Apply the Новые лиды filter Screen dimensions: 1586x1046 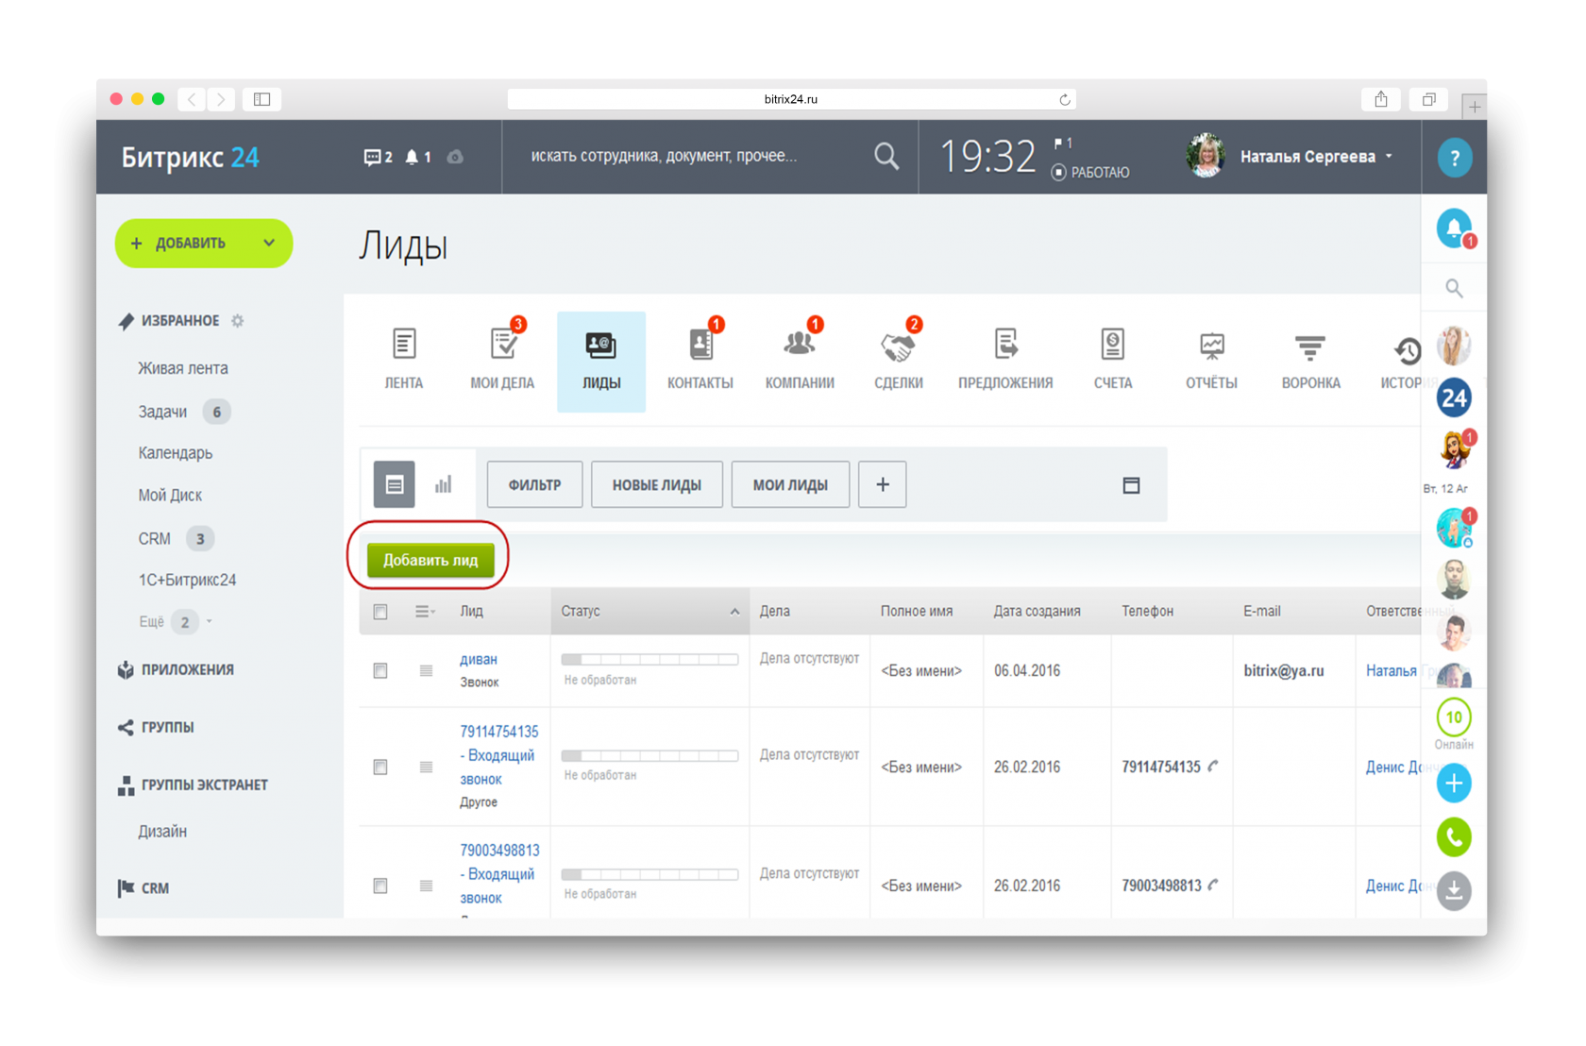tap(657, 485)
